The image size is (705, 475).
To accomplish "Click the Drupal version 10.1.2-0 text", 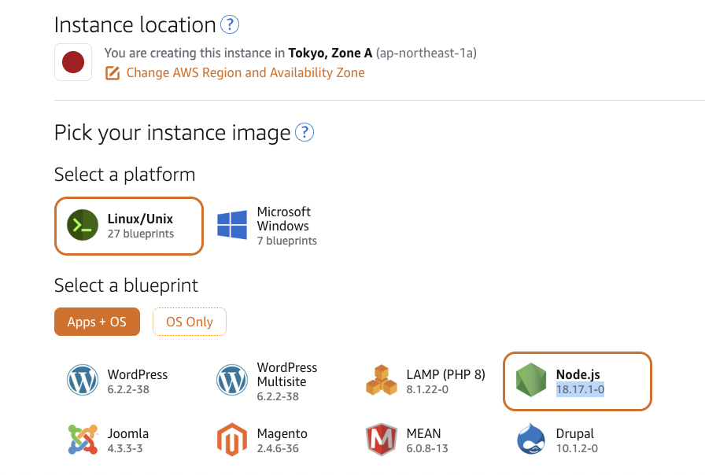I will click(x=577, y=448).
